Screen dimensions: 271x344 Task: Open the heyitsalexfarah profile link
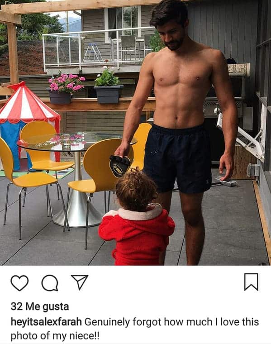point(46,322)
